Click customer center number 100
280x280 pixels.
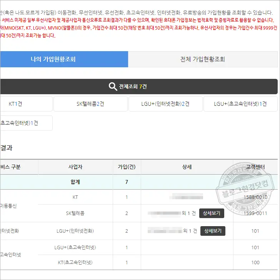[x=255, y=262]
